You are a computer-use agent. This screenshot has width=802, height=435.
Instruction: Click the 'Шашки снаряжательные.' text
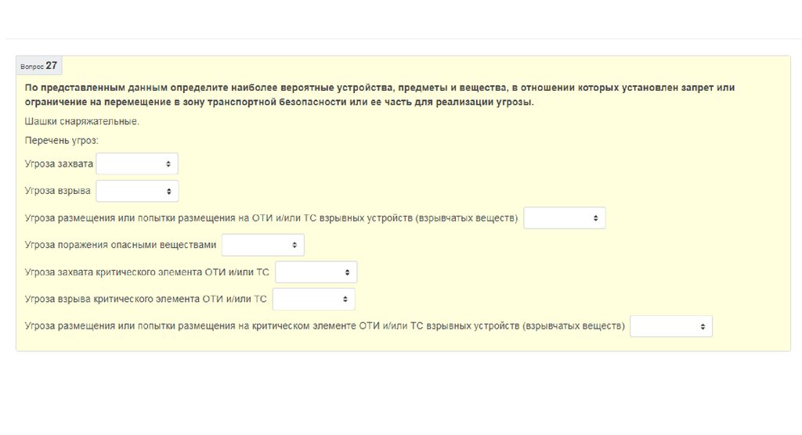point(81,122)
